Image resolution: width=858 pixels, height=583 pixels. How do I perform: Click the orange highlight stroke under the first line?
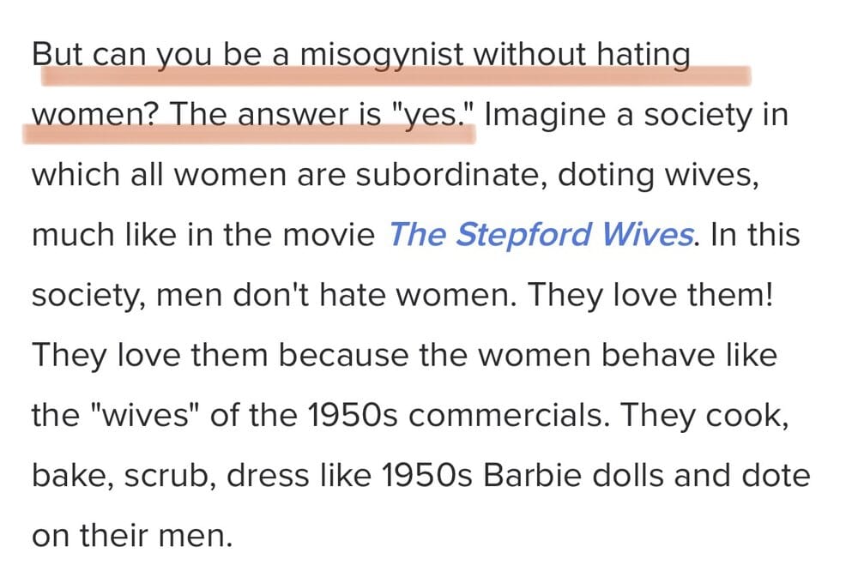(x=396, y=76)
